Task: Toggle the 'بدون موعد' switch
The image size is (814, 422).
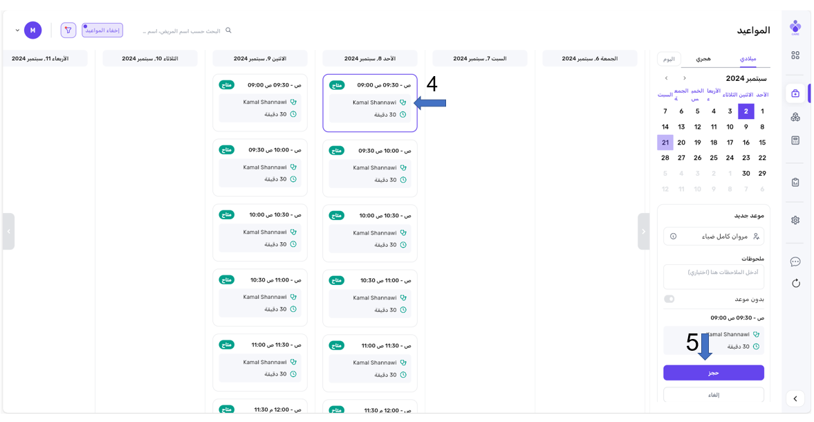Action: (x=669, y=299)
